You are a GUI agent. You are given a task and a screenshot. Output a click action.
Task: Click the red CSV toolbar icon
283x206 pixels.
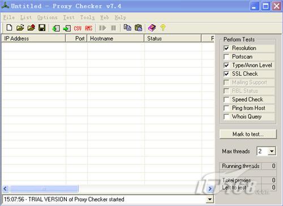point(78,28)
